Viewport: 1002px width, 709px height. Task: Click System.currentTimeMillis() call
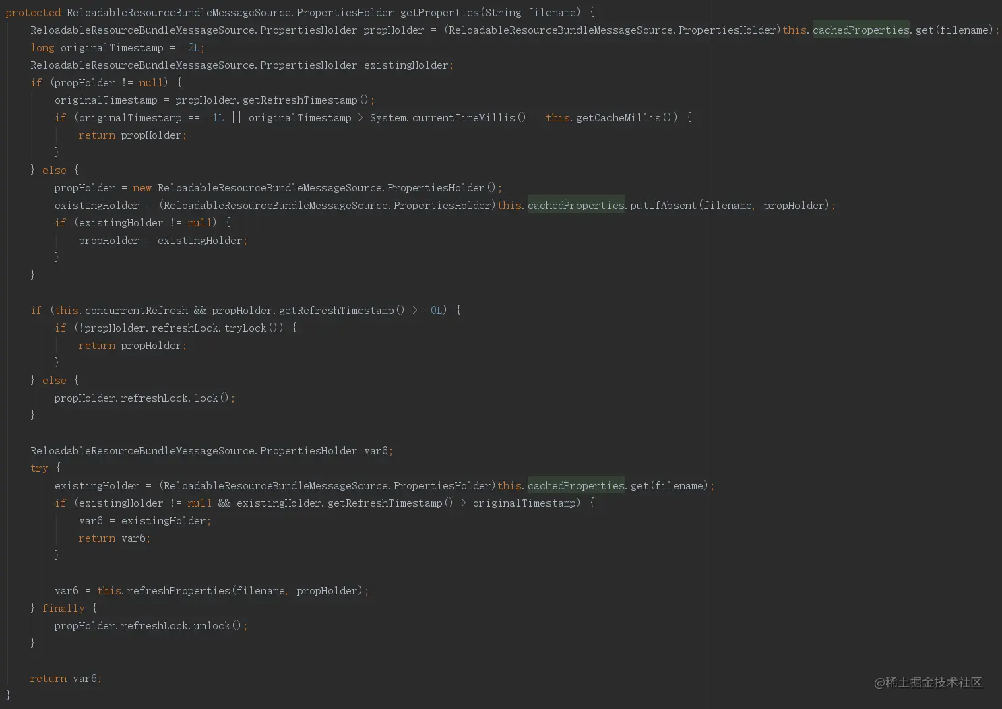(447, 117)
